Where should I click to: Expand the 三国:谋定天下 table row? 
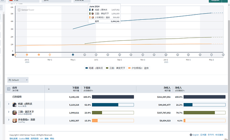9,112
